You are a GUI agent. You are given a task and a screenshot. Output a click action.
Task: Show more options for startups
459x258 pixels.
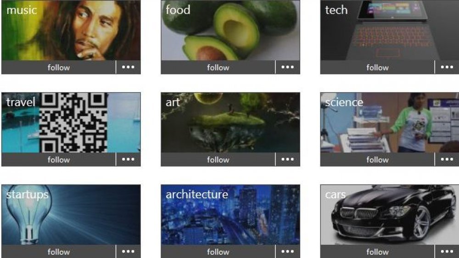(128, 252)
